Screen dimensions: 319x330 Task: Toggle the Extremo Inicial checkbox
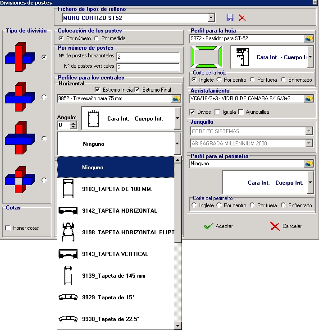coord(97,90)
